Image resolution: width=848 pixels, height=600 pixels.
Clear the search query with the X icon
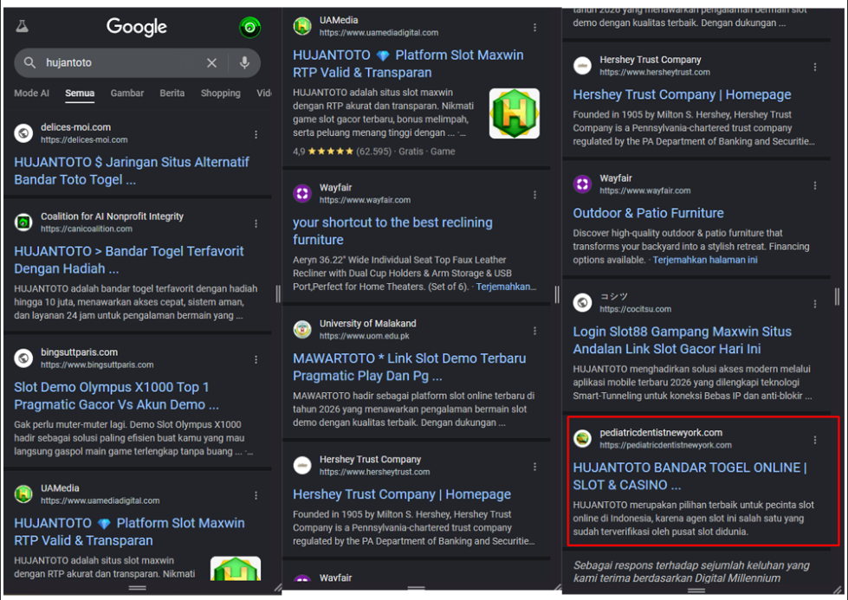[211, 63]
